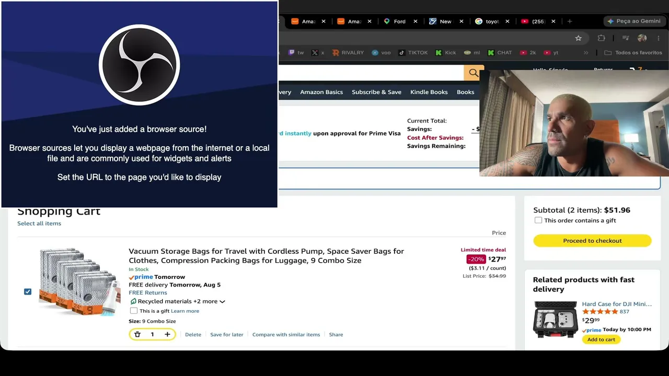Click the vacuum storage bags product image
669x376 pixels.
(79, 282)
